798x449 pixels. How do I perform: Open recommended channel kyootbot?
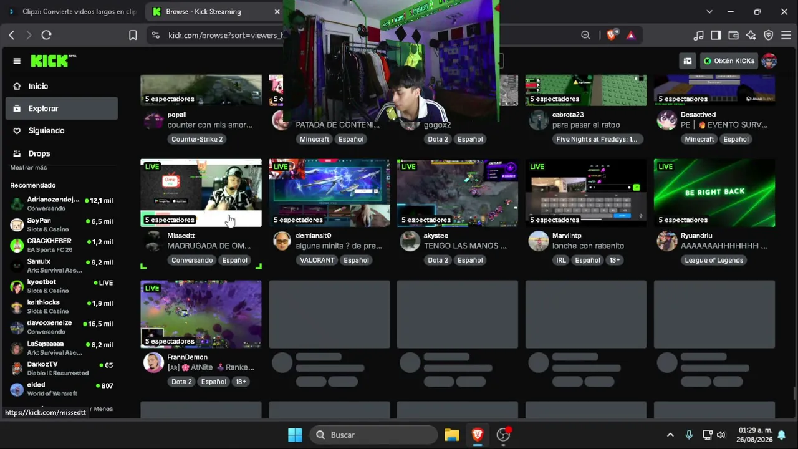(x=62, y=286)
